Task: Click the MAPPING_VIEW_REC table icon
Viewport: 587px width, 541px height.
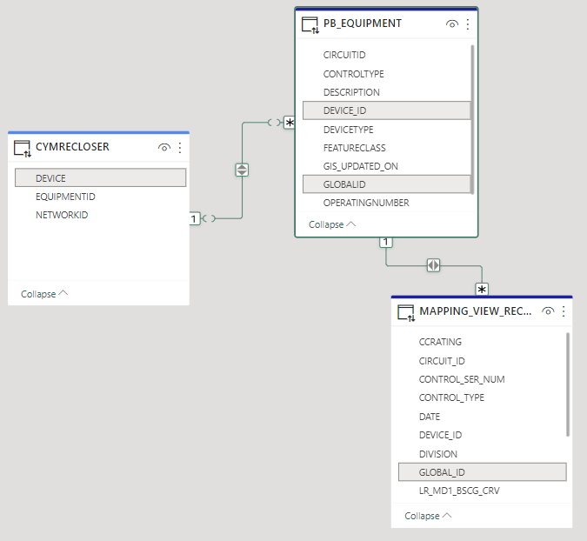Action: (x=406, y=312)
